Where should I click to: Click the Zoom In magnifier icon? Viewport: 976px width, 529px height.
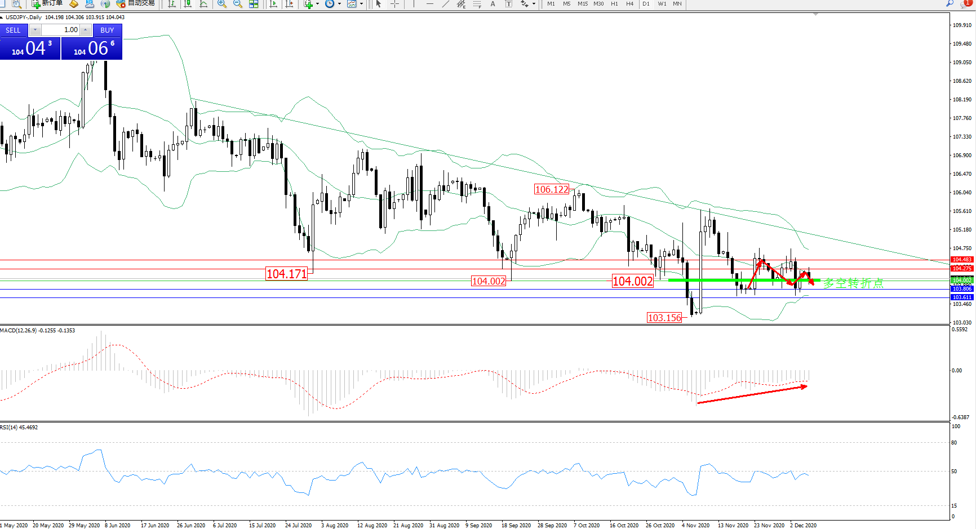(x=222, y=4)
